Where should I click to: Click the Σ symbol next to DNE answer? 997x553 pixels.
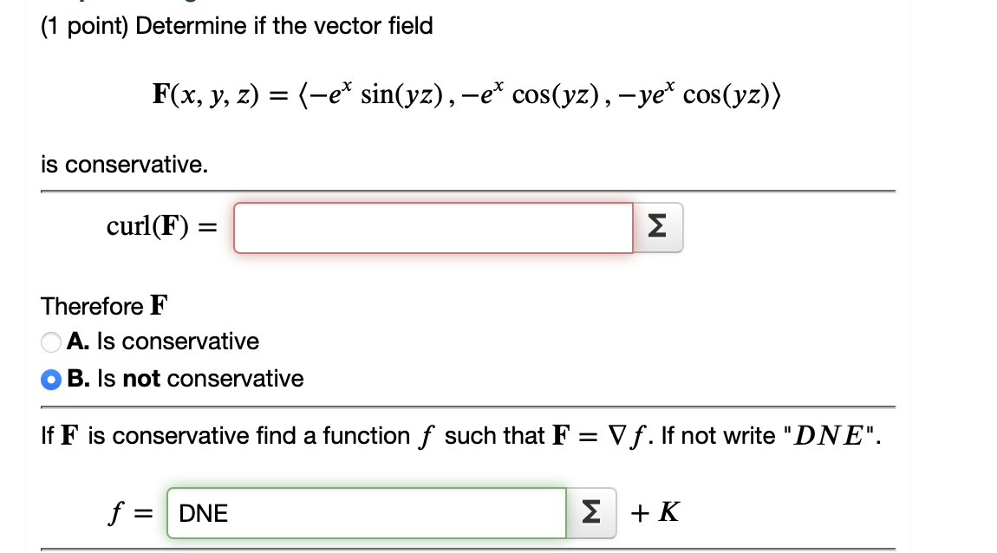tap(590, 512)
